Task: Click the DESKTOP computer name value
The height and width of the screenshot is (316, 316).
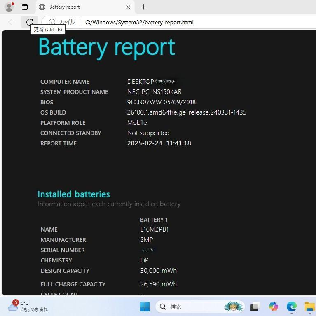Action: [151, 82]
